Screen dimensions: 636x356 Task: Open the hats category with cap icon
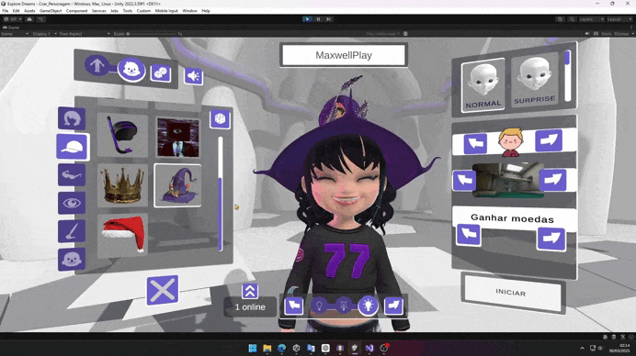(72, 147)
